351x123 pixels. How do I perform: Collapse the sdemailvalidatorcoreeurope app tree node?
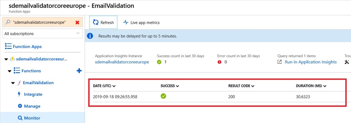[6, 59]
